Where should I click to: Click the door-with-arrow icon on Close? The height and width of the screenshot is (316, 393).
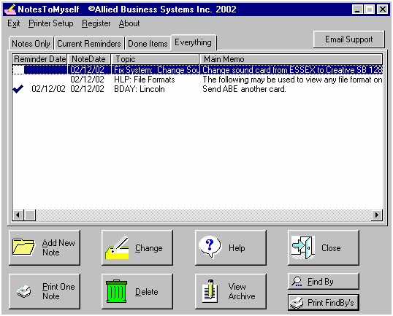point(303,247)
